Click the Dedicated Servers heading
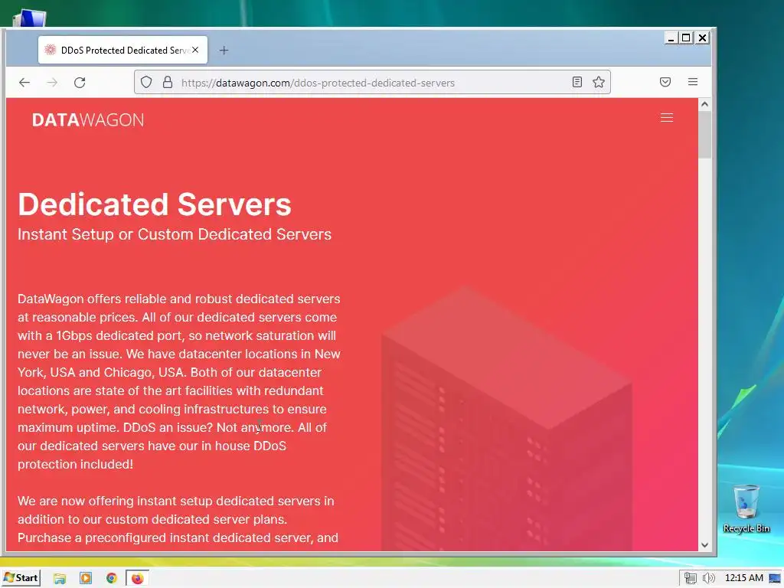Viewport: 784px width, 588px height. tap(155, 204)
